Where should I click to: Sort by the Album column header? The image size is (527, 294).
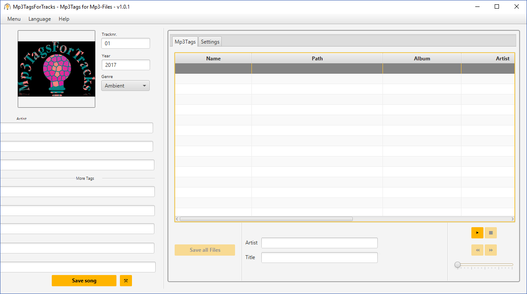pyautogui.click(x=422, y=58)
